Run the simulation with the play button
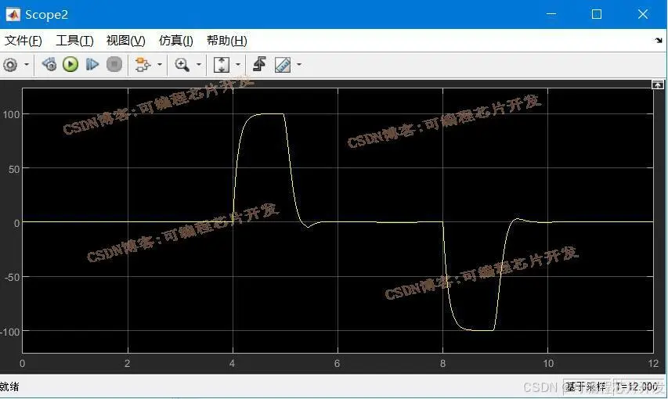The height and width of the screenshot is (399, 668). click(70, 64)
